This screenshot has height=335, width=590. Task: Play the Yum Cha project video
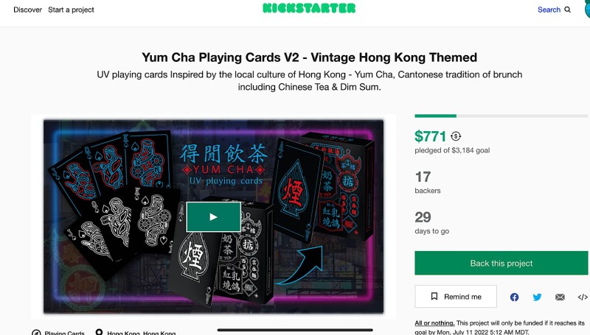pyautogui.click(x=213, y=216)
